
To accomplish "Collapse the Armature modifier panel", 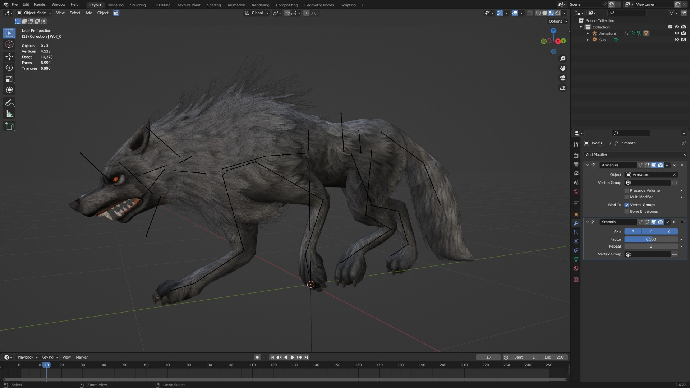I will coord(587,165).
